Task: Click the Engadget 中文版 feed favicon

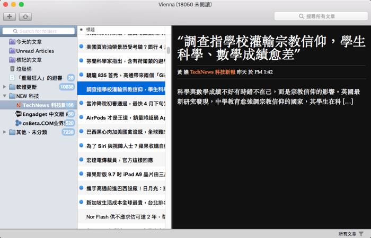Action: pos(19,114)
